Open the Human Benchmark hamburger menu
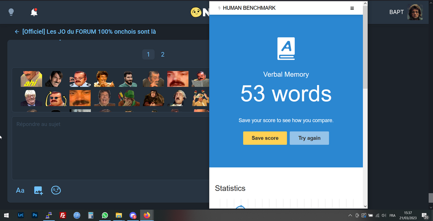The height and width of the screenshot is (221, 433). pyautogui.click(x=352, y=8)
